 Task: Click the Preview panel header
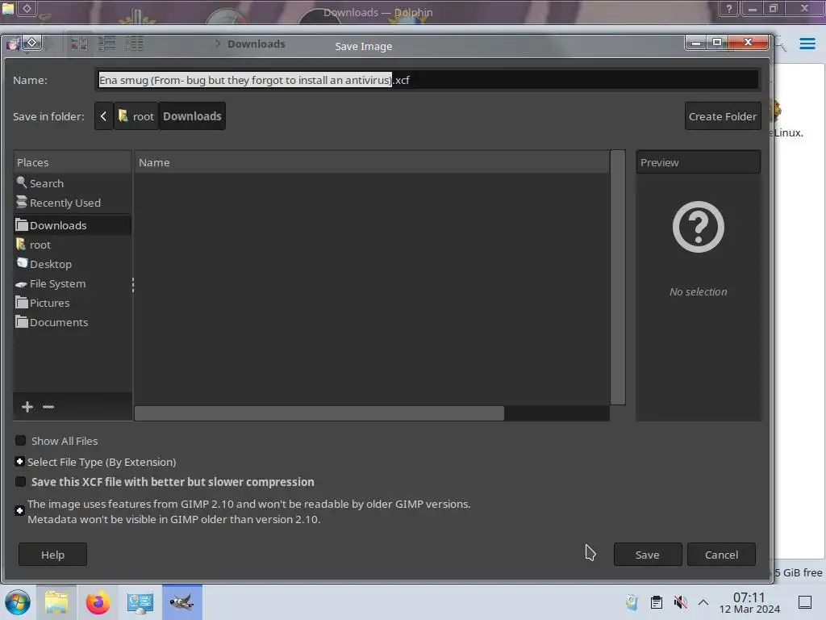pyautogui.click(x=698, y=162)
